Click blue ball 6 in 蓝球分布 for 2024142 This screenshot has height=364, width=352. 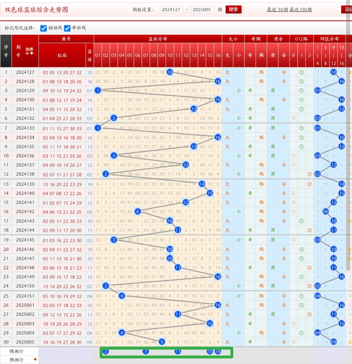click(138, 211)
